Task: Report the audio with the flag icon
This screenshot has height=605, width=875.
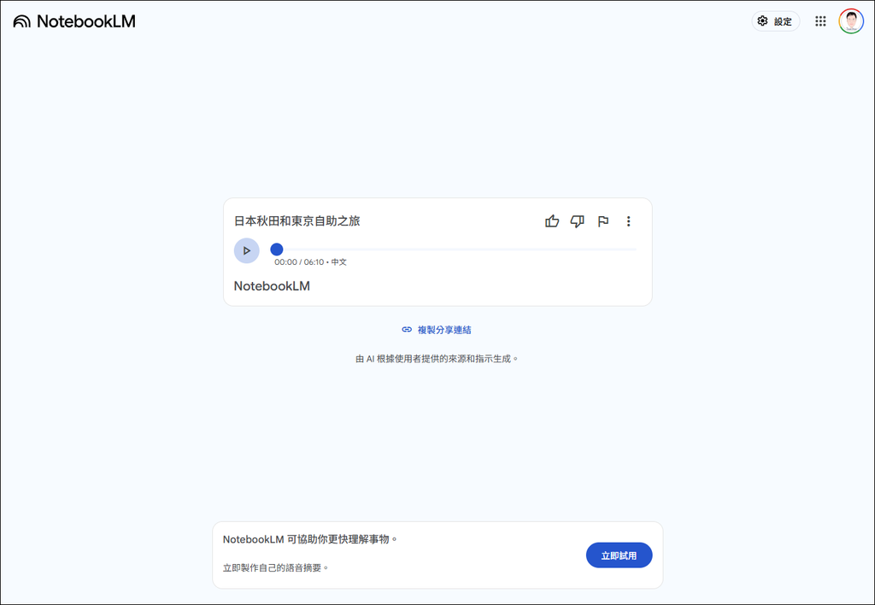Action: (602, 221)
